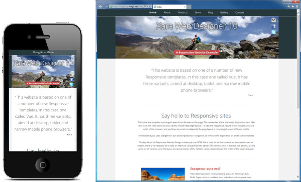The height and width of the screenshot is (182, 301).
Task: Click the browser scrollbar down arrow
Action: coord(298,177)
